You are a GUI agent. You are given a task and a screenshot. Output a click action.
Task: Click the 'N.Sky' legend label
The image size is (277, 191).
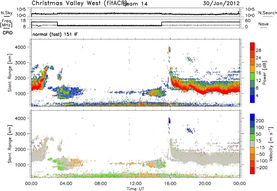pyautogui.click(x=7, y=13)
